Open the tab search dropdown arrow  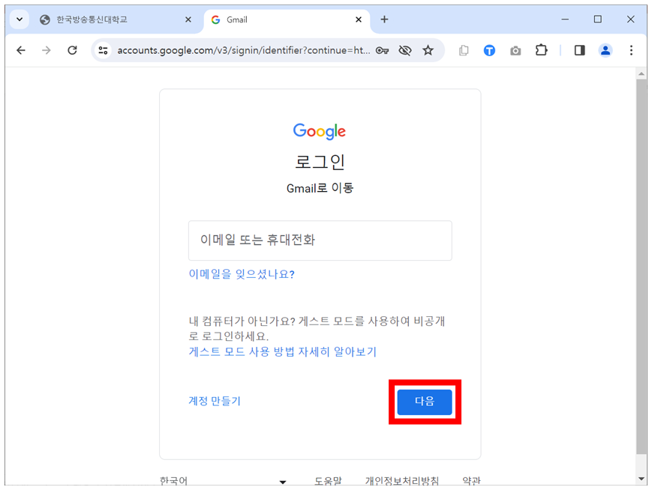(19, 19)
